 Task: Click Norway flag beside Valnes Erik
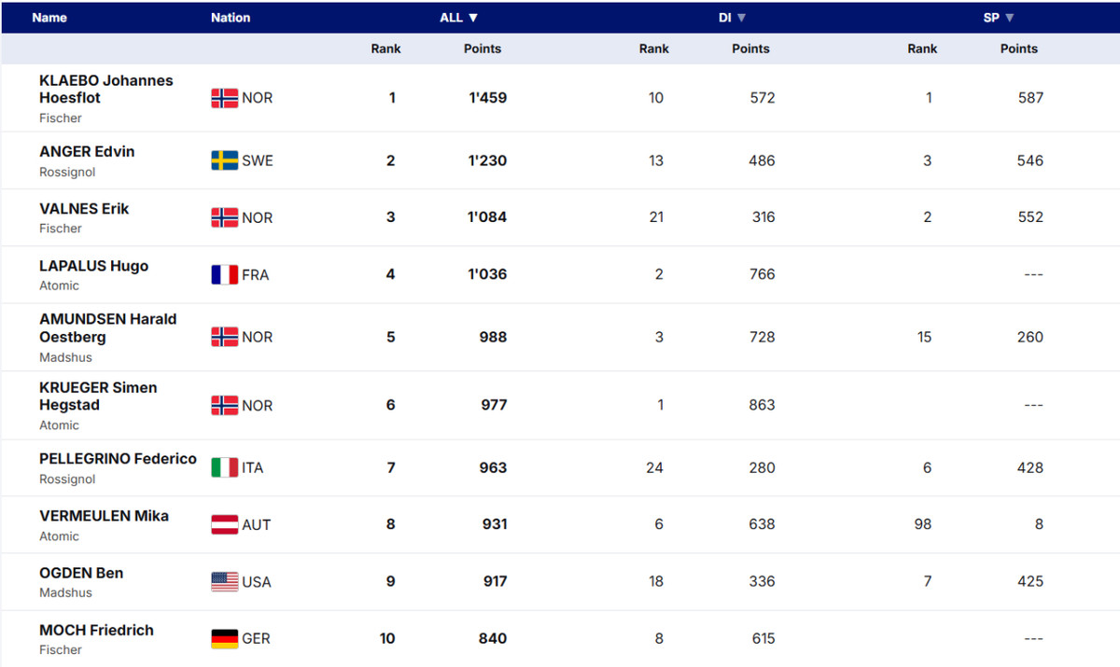(x=224, y=217)
